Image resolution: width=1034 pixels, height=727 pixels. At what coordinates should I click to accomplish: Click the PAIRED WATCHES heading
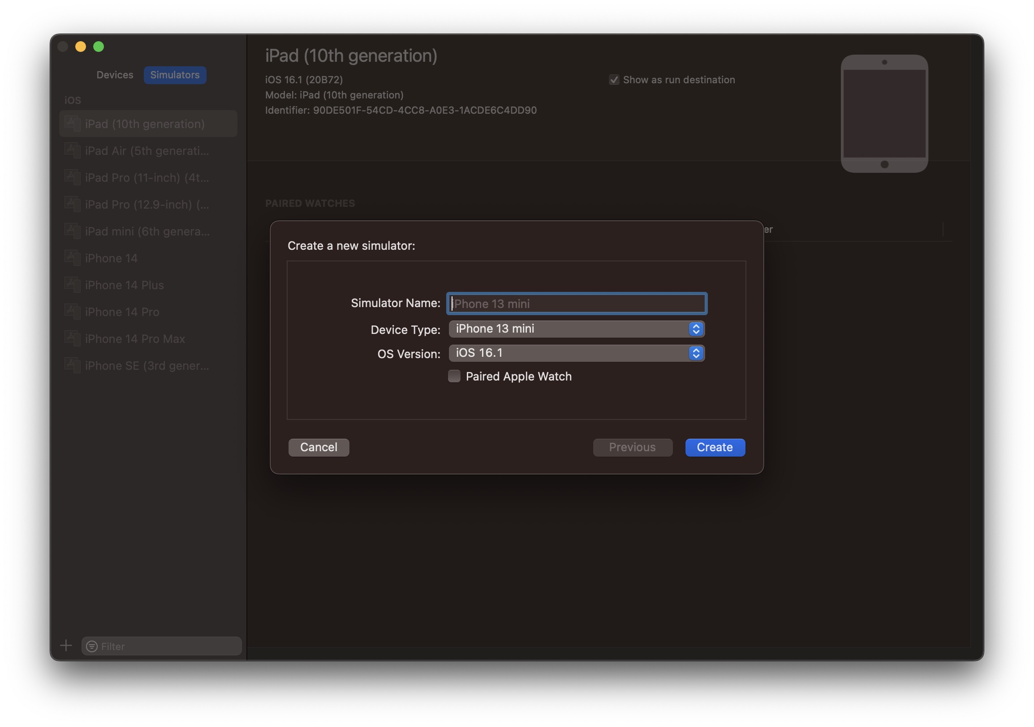[310, 203]
